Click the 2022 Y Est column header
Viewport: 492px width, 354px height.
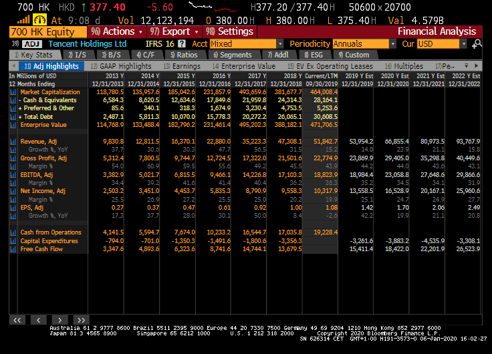click(x=466, y=76)
